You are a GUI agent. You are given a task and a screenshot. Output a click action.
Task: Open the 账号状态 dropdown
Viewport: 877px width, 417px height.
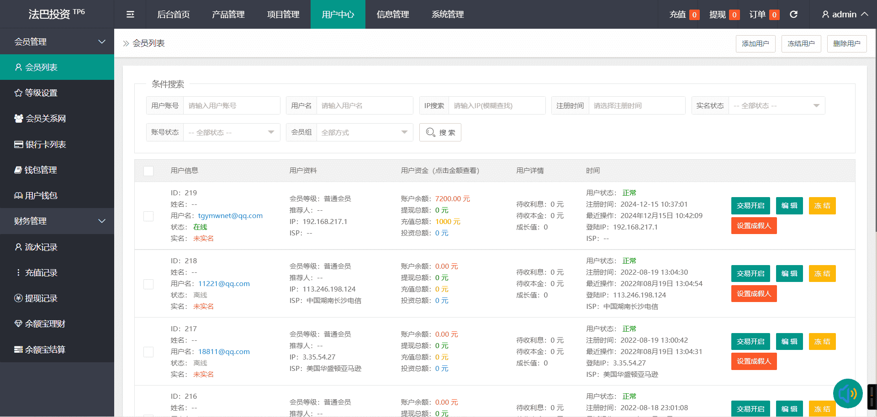pos(231,133)
